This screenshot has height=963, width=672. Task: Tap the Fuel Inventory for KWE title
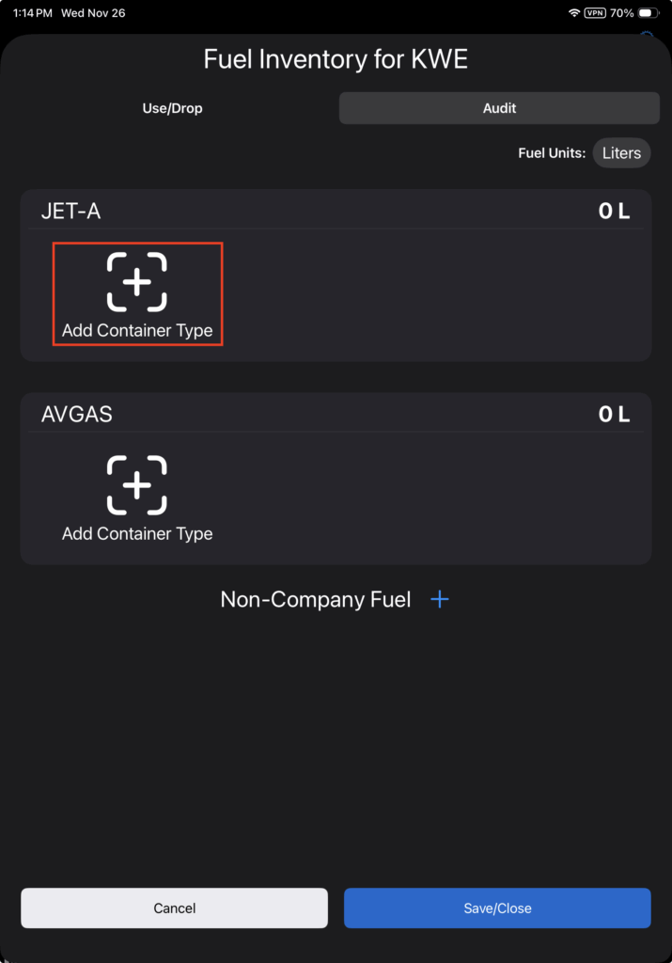[x=336, y=60]
